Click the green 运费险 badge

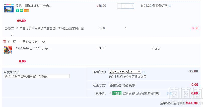tap(117, 93)
